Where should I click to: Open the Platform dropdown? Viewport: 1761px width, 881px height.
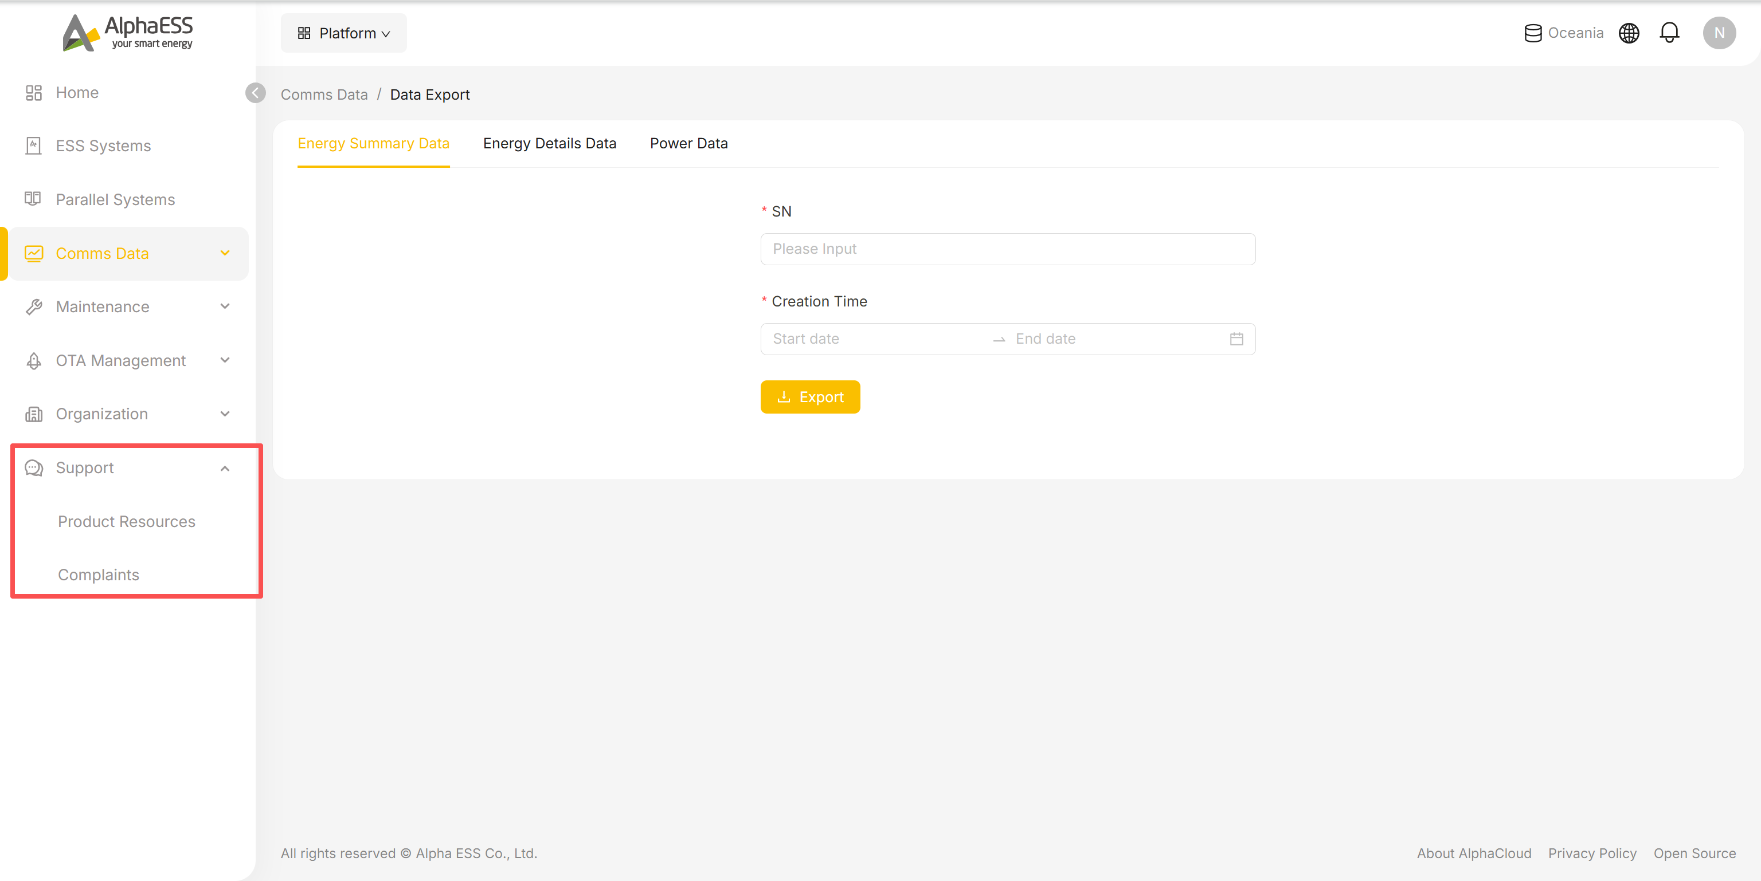pyautogui.click(x=344, y=33)
